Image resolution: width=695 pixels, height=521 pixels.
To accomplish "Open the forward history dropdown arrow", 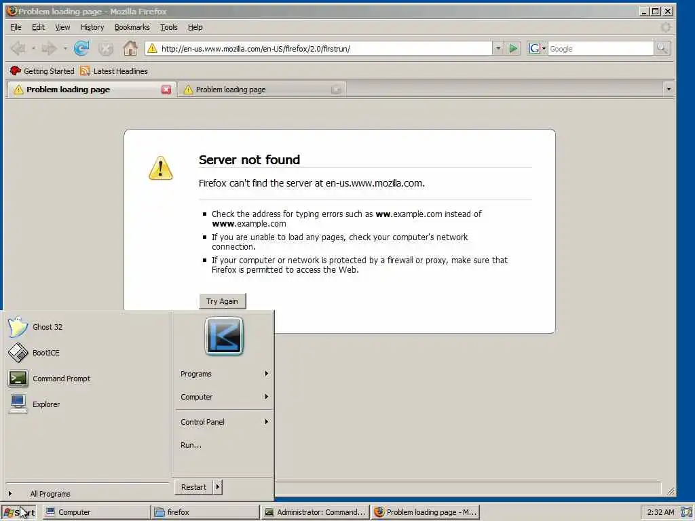I will (x=65, y=48).
